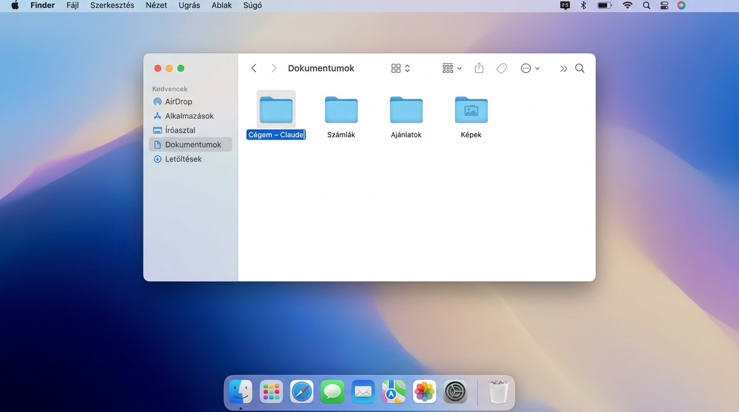Open Control Center in the menu bar
Screen dimensions: 739x412
coord(664,5)
